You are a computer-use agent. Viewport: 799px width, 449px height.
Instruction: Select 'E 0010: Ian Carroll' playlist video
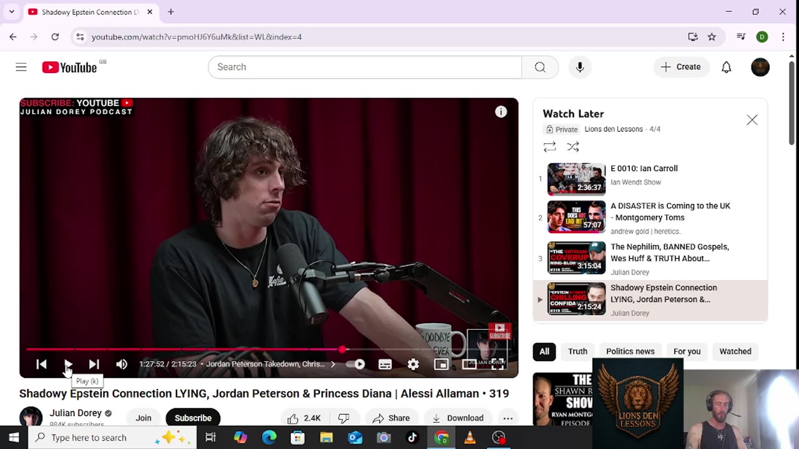[x=649, y=179]
